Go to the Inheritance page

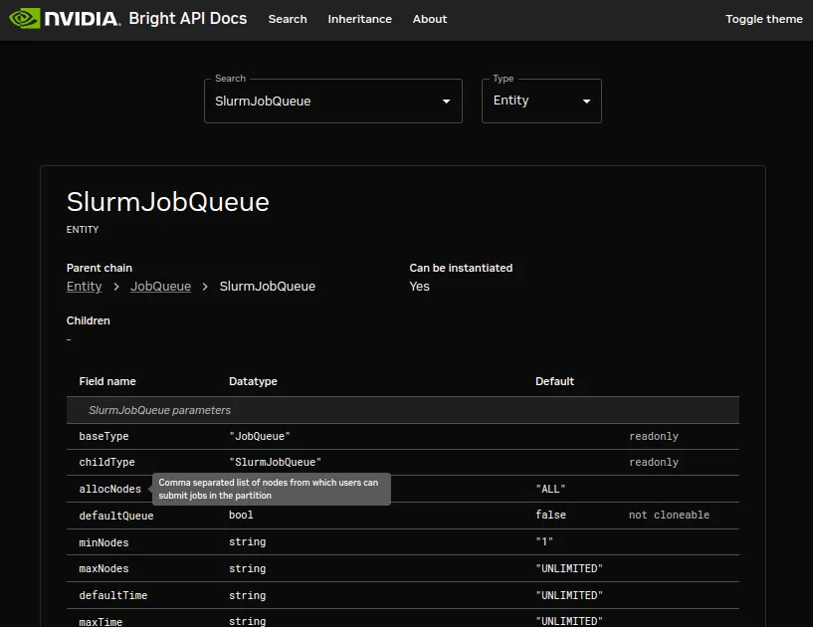360,19
